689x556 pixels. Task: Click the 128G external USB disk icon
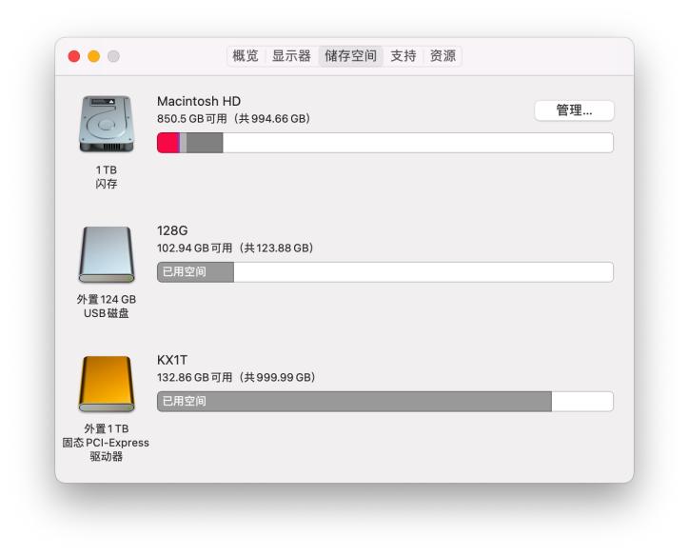(x=107, y=254)
